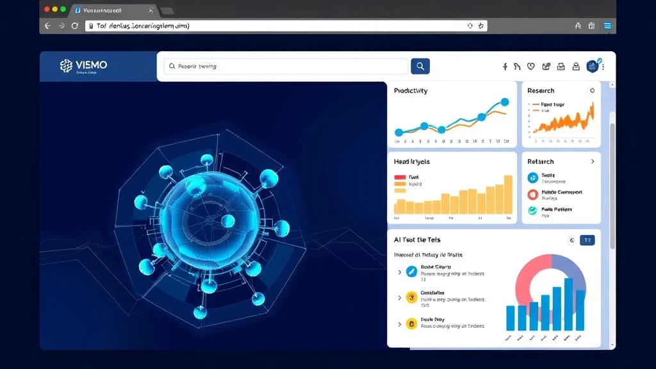Toggle the round icon button in AI panel header
Screen dimensions: 656x369
571,240
